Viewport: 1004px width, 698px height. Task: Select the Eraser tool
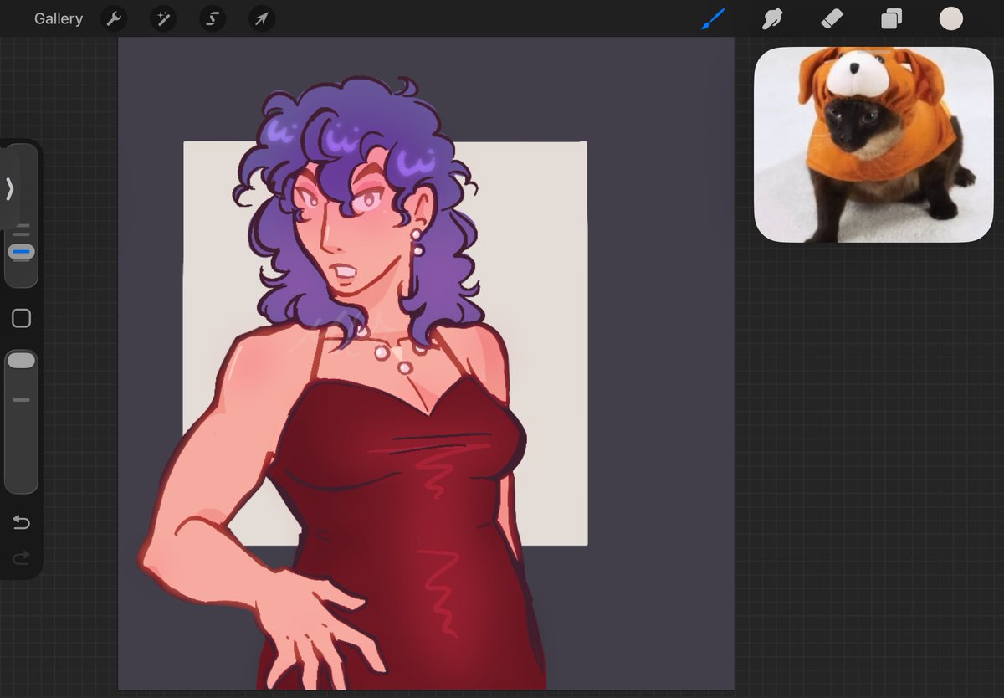pyautogui.click(x=832, y=18)
